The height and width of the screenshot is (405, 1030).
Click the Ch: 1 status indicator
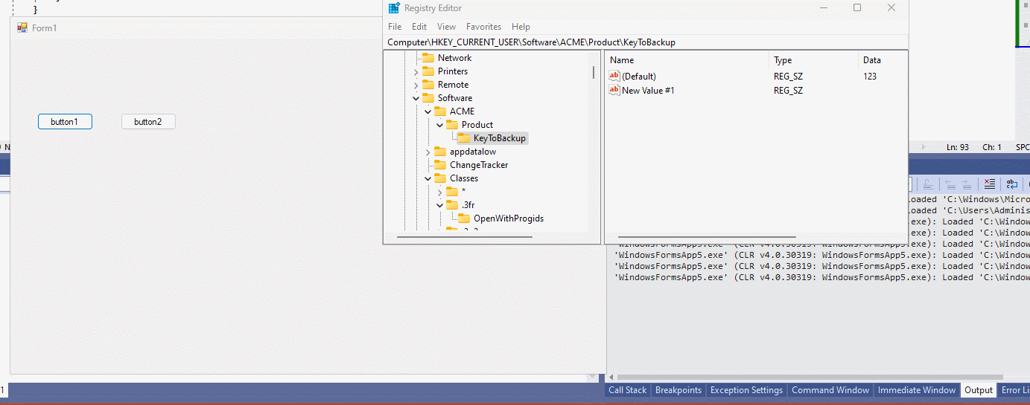992,147
